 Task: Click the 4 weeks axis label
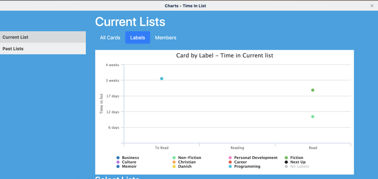pyautogui.click(x=112, y=65)
